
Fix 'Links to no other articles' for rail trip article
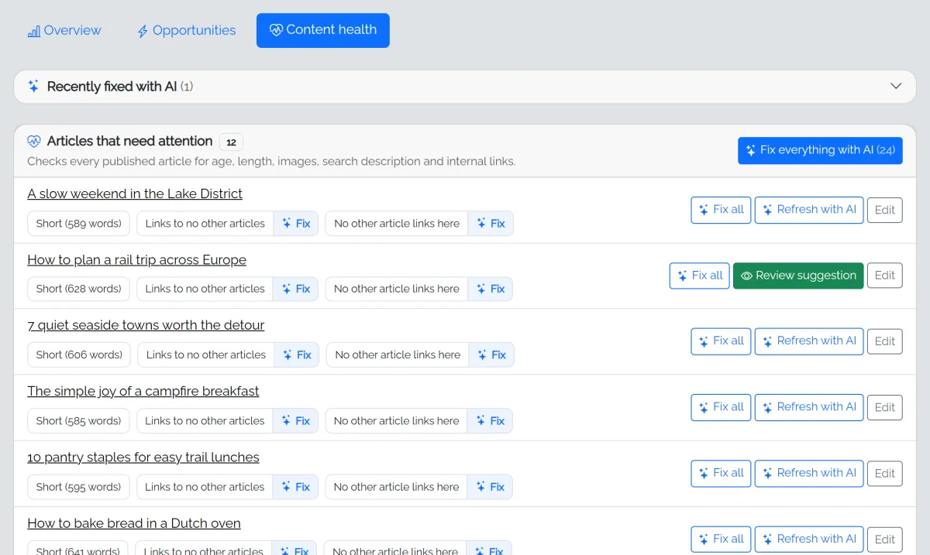295,289
